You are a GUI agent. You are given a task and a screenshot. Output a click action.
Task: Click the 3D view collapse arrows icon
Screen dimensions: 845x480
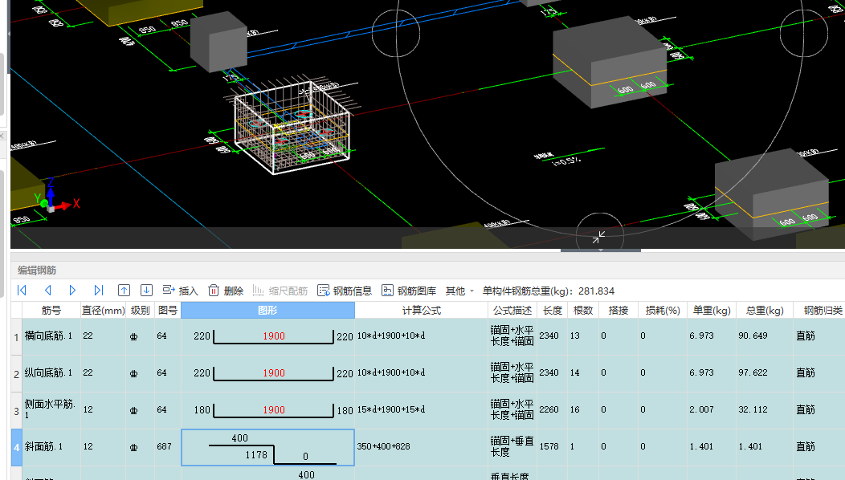tap(598, 237)
